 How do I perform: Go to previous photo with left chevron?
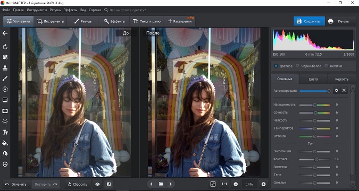pos(152,184)
